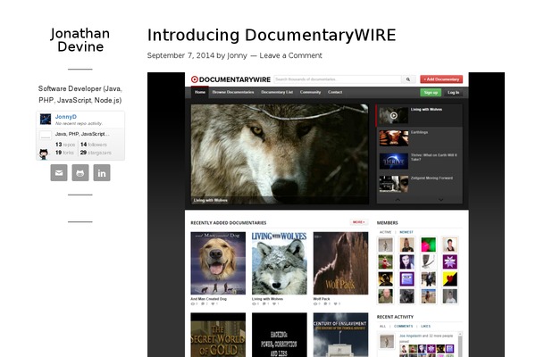The width and height of the screenshot is (536, 357).
Task: Click the More button beside Recently Added
Action: coord(358,222)
